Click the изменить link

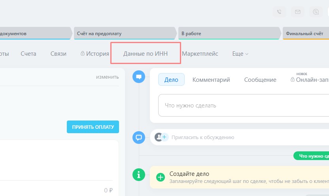point(107,77)
